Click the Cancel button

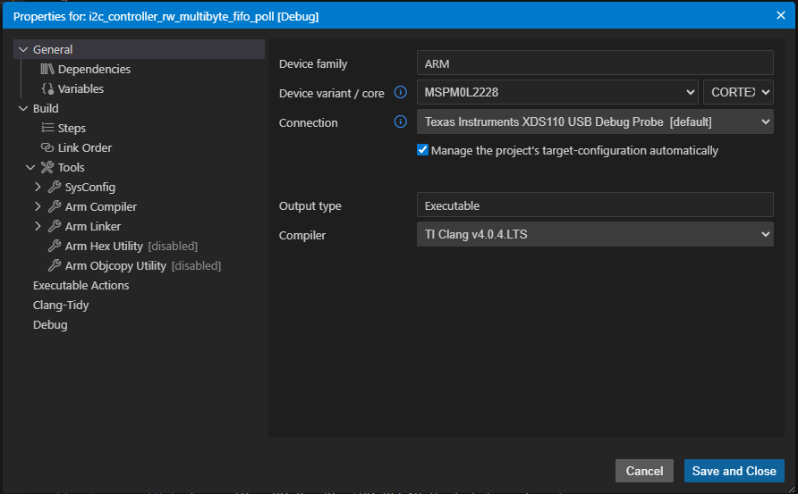pos(644,471)
